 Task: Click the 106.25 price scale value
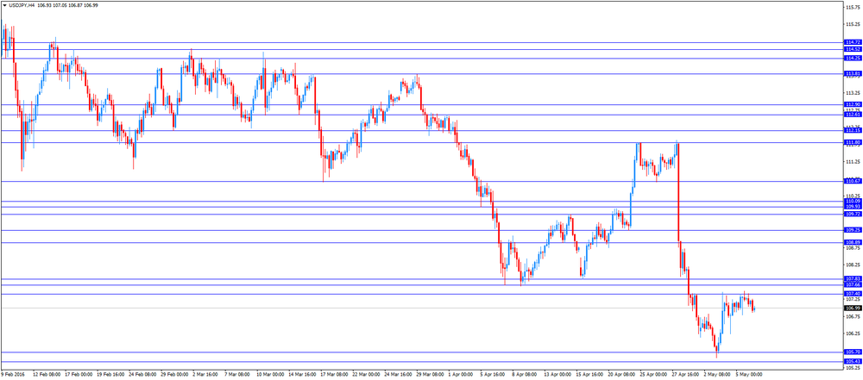coord(852,333)
